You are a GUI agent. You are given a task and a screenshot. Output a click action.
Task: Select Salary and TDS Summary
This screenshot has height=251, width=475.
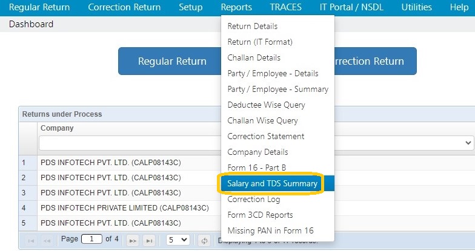click(x=273, y=184)
